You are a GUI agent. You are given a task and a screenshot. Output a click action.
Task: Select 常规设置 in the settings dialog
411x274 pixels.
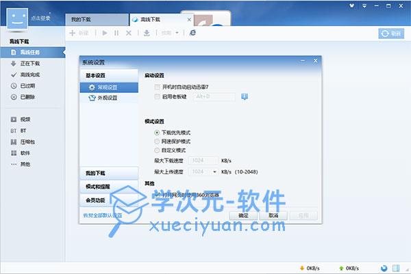(x=109, y=87)
